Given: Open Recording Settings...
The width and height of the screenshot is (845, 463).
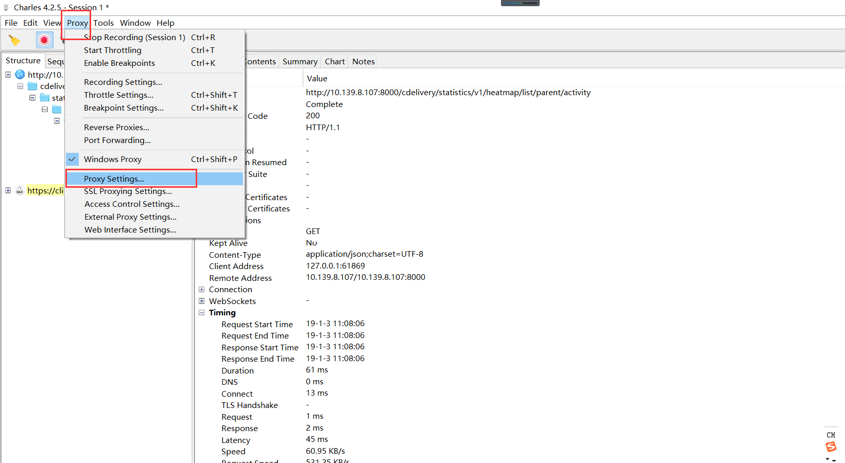Looking at the screenshot, I should point(154,82).
